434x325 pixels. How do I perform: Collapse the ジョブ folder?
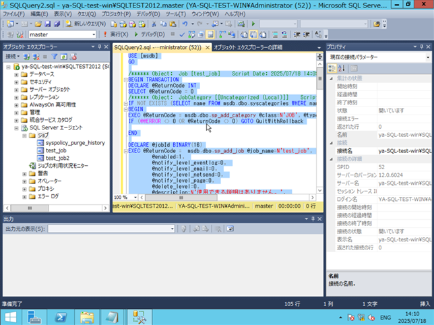(x=24, y=136)
